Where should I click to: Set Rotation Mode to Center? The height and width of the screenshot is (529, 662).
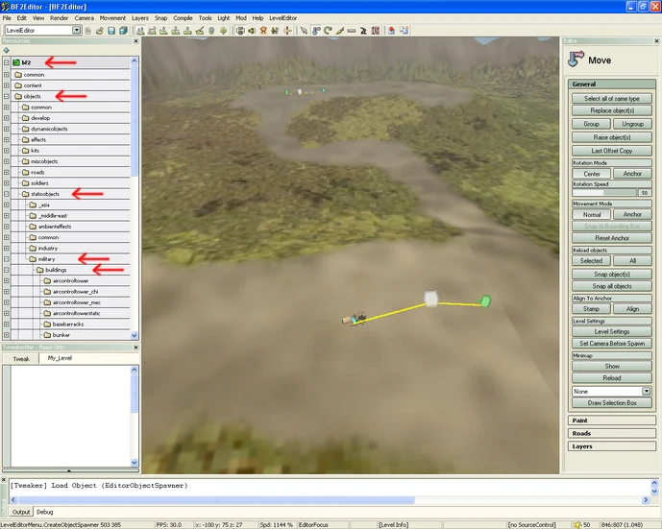pyautogui.click(x=591, y=174)
